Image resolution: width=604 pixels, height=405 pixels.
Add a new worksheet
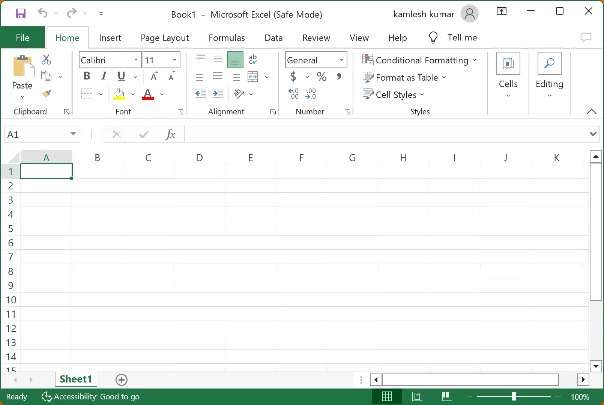(121, 379)
